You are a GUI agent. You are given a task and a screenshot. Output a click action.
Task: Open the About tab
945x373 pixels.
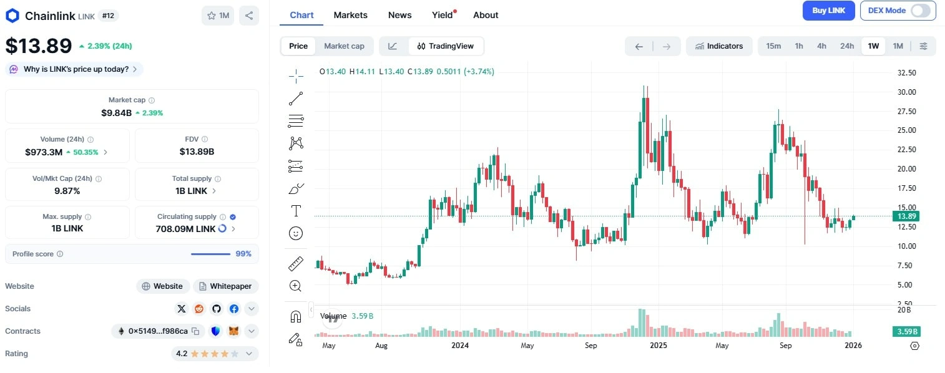click(x=486, y=15)
